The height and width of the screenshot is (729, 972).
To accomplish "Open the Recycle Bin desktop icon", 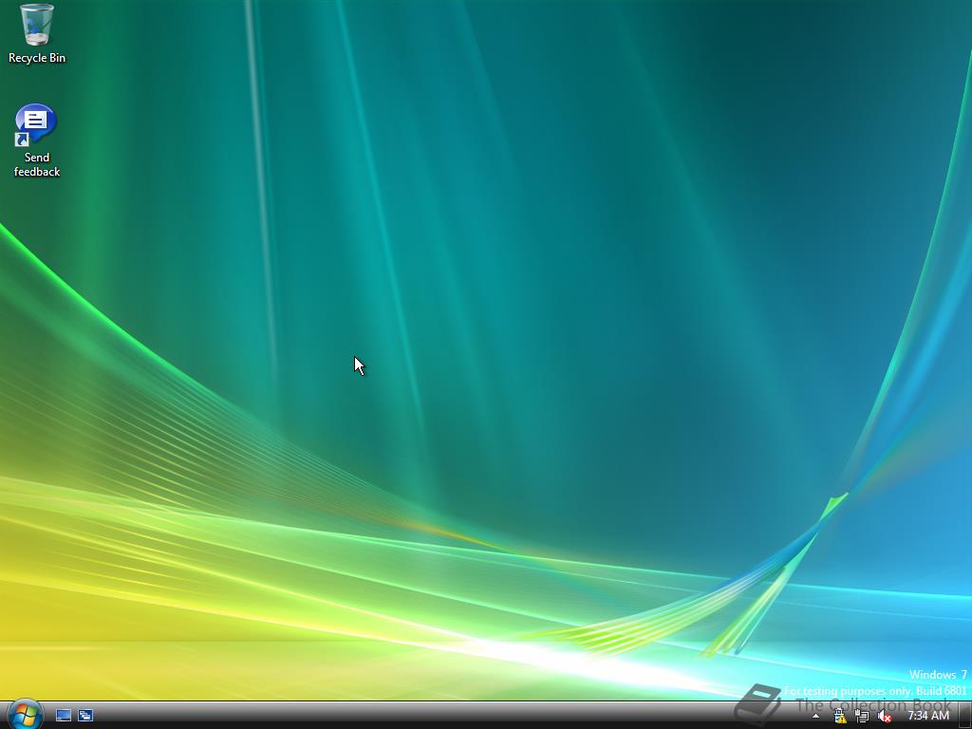I will point(37,25).
